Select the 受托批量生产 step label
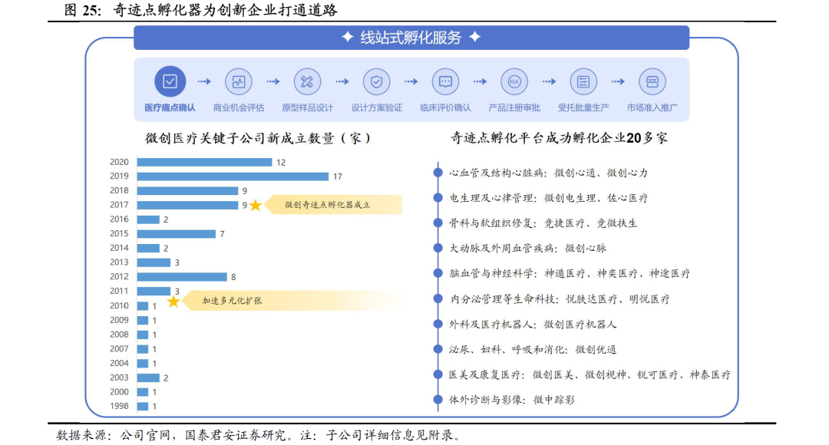The image size is (829, 445). point(583,108)
